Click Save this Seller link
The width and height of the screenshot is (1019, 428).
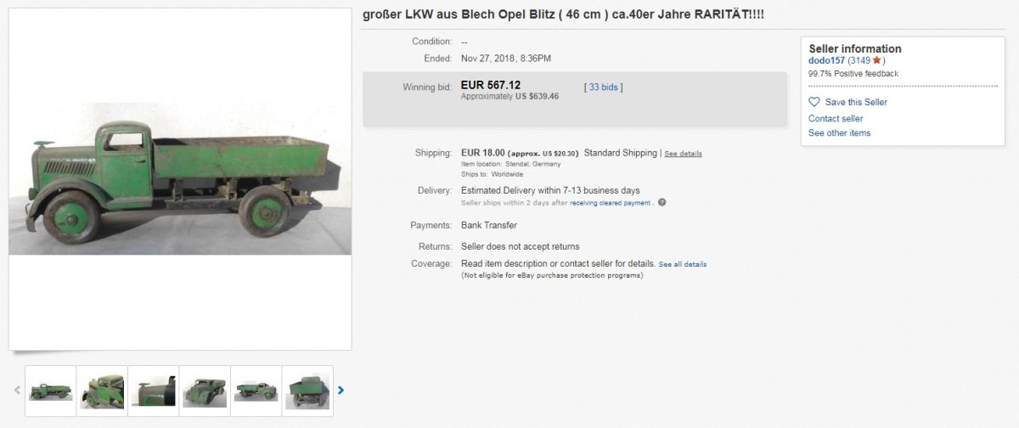tap(856, 102)
